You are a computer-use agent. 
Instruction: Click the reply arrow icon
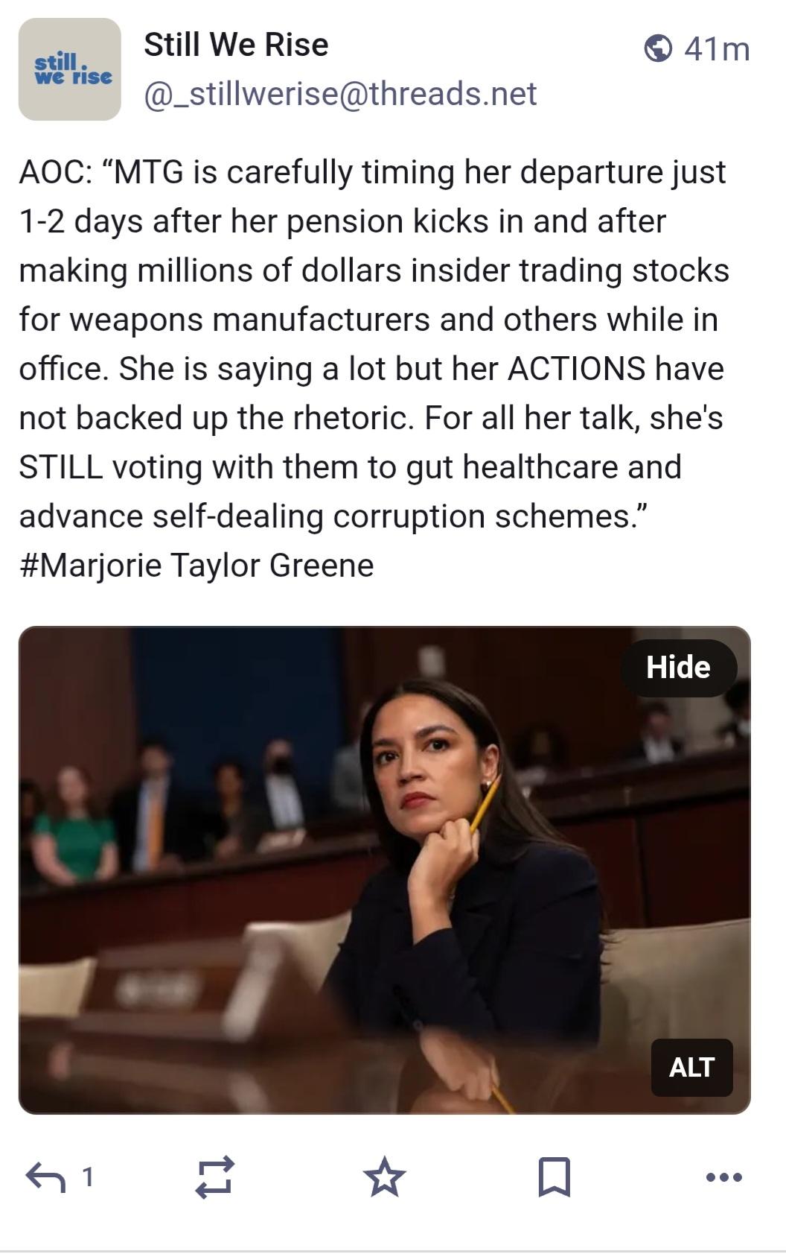coord(45,1177)
